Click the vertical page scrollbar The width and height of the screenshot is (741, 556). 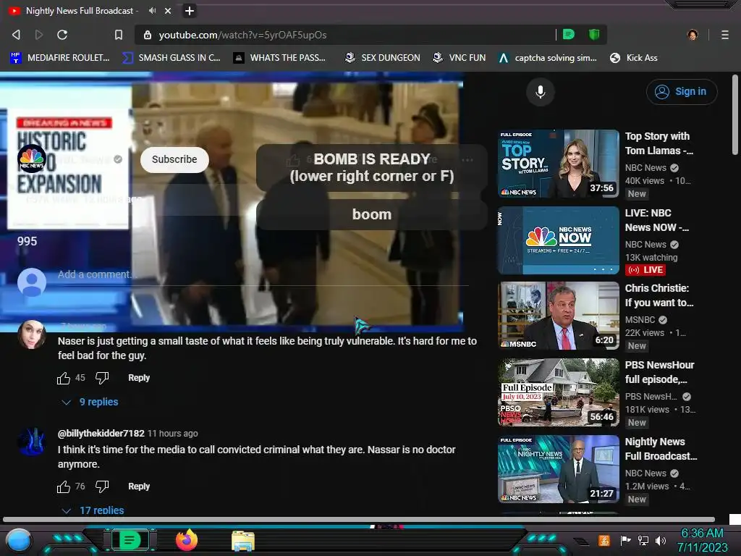[735, 115]
